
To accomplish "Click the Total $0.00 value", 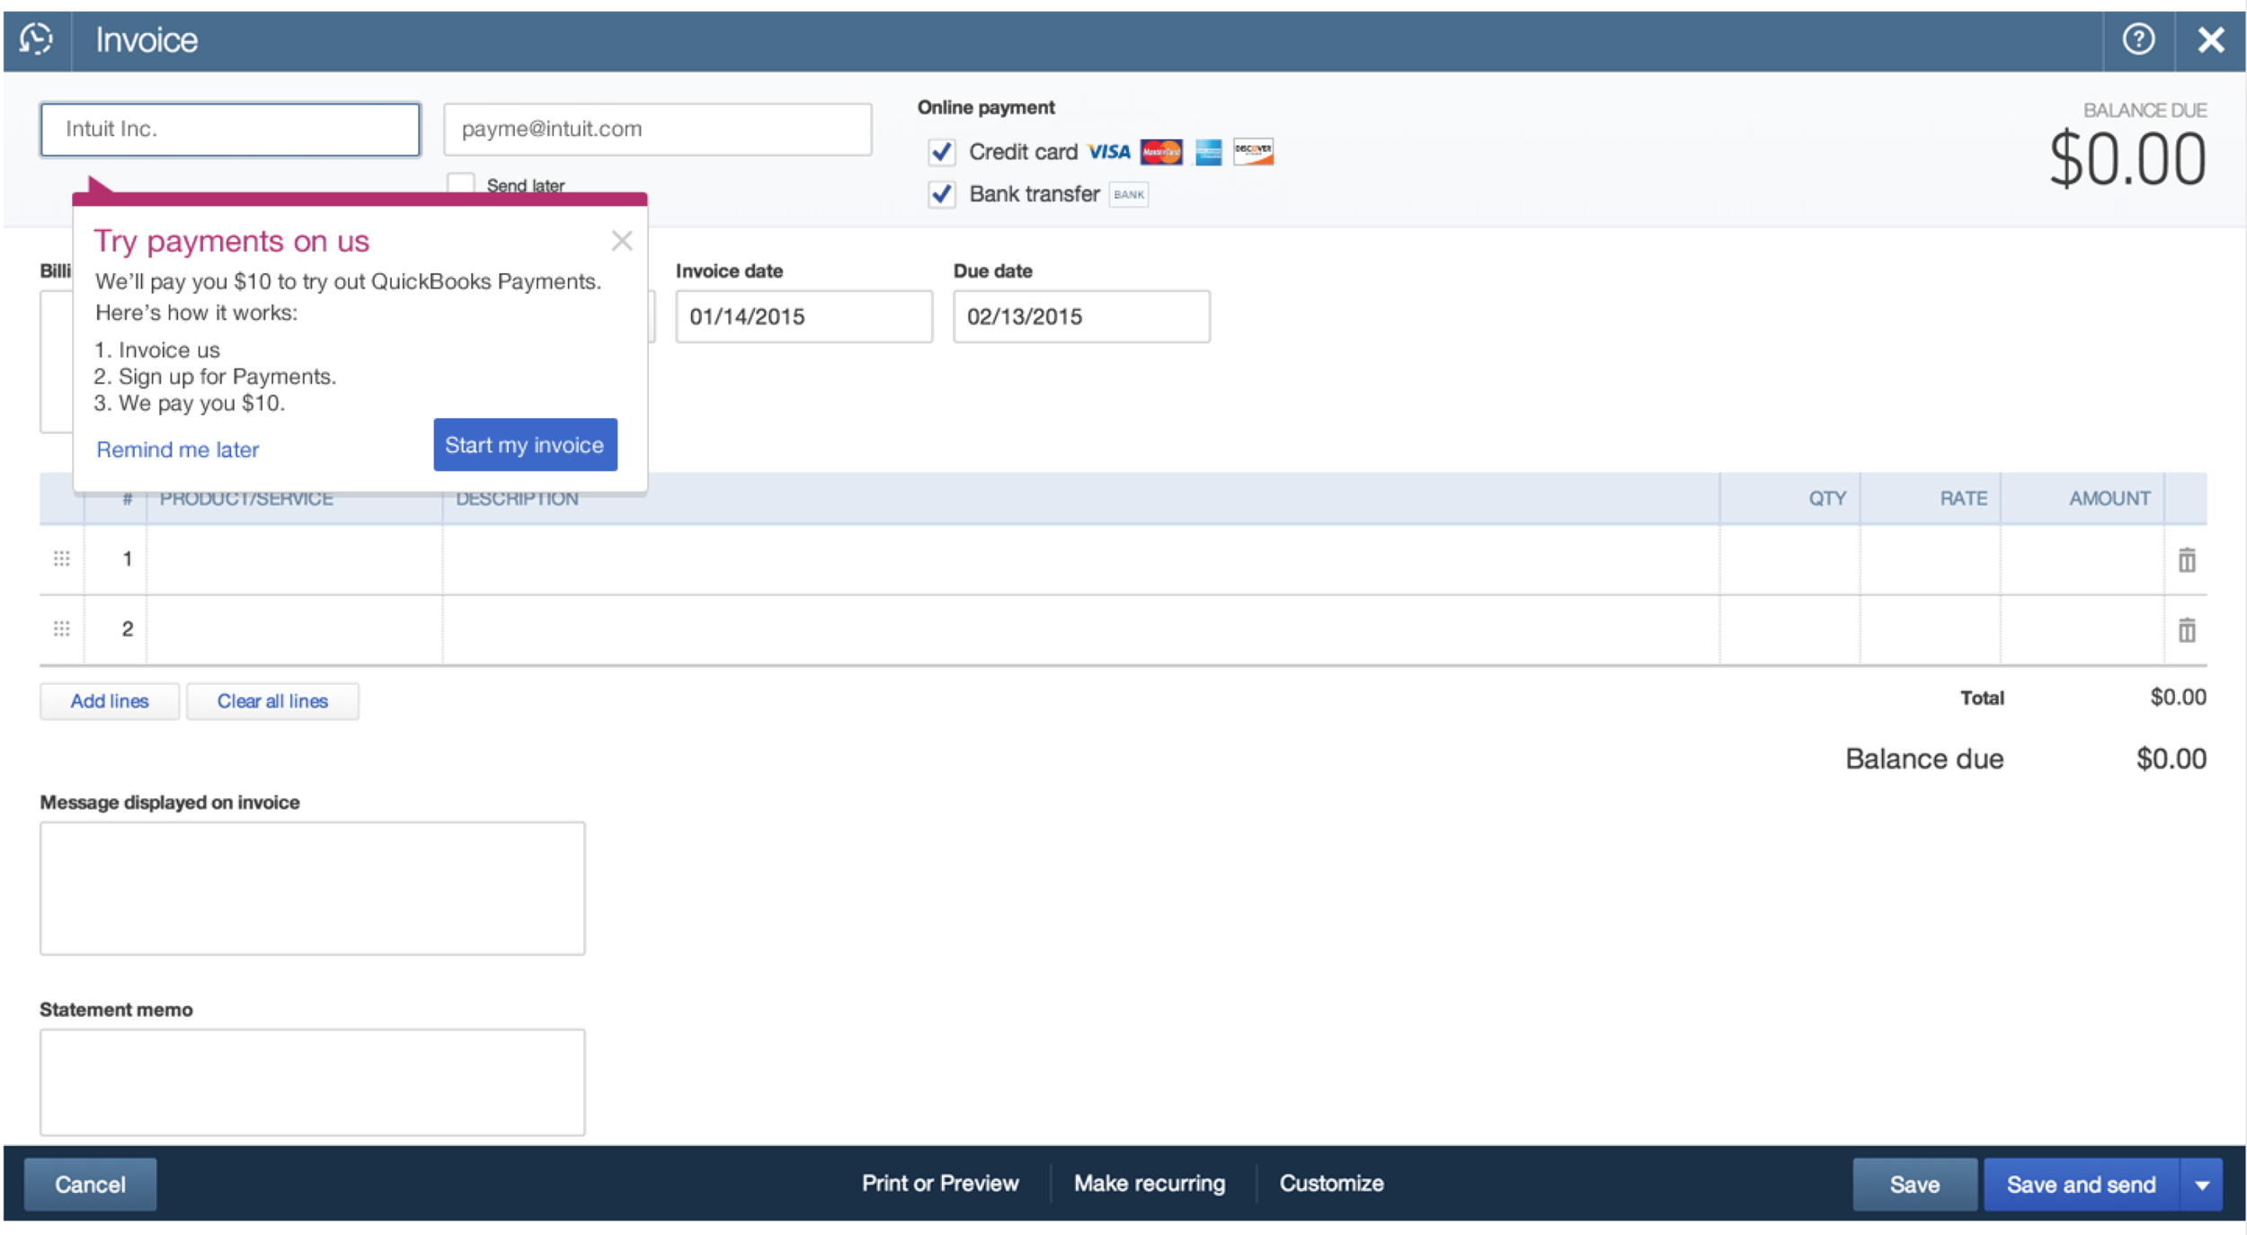I will [2177, 697].
